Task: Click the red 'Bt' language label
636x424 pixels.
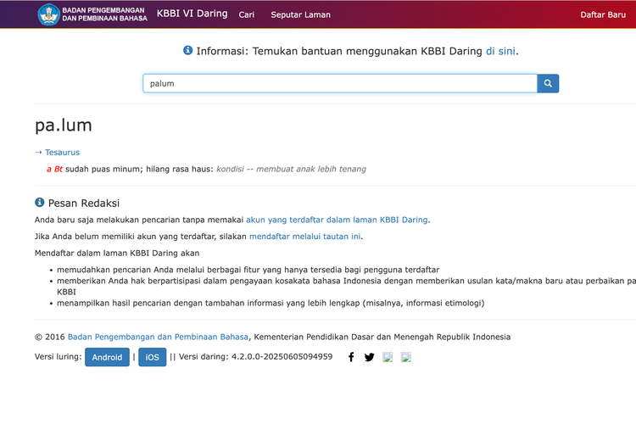Action: [59, 170]
